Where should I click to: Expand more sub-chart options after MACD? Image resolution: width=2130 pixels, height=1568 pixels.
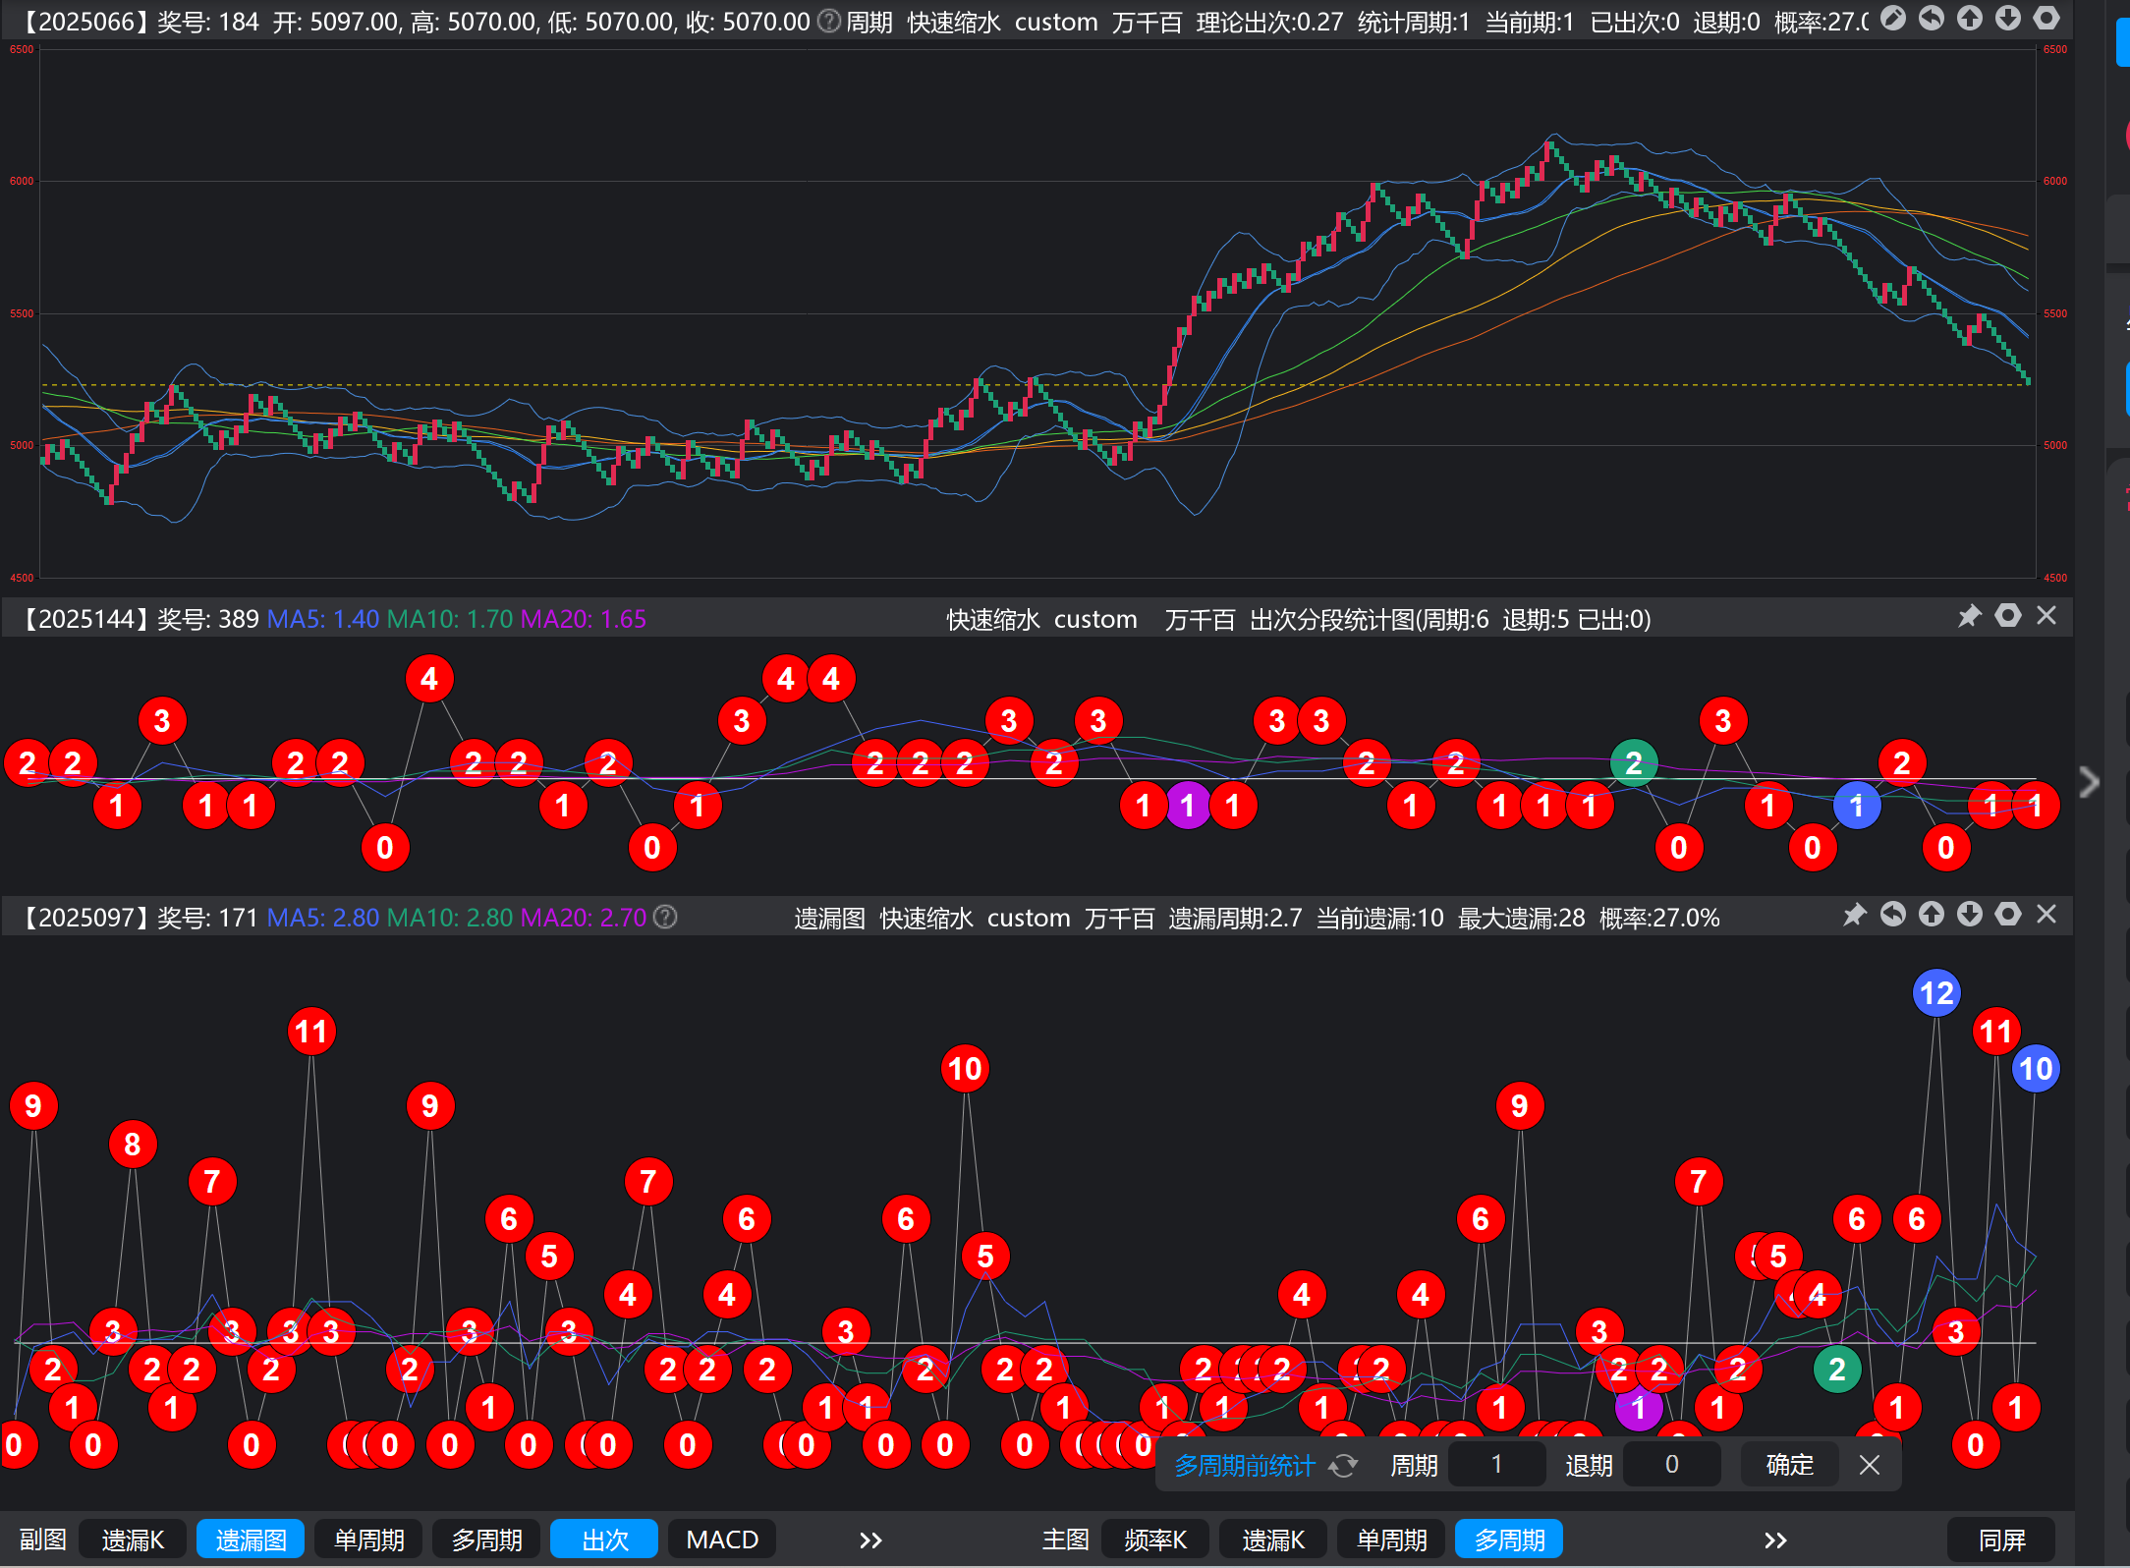(870, 1540)
